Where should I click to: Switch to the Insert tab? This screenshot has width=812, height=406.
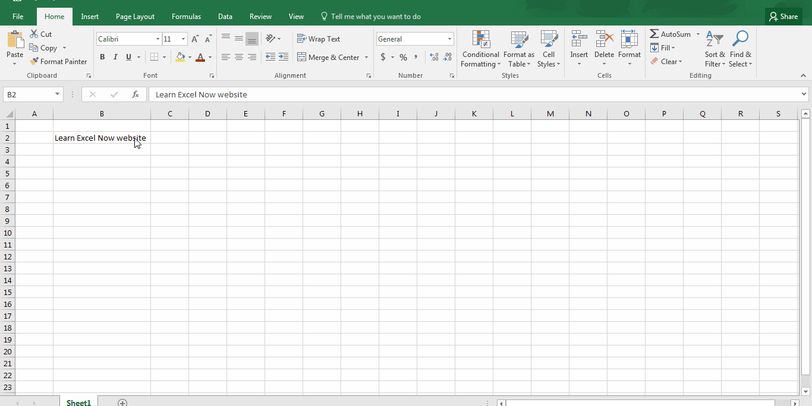[90, 17]
